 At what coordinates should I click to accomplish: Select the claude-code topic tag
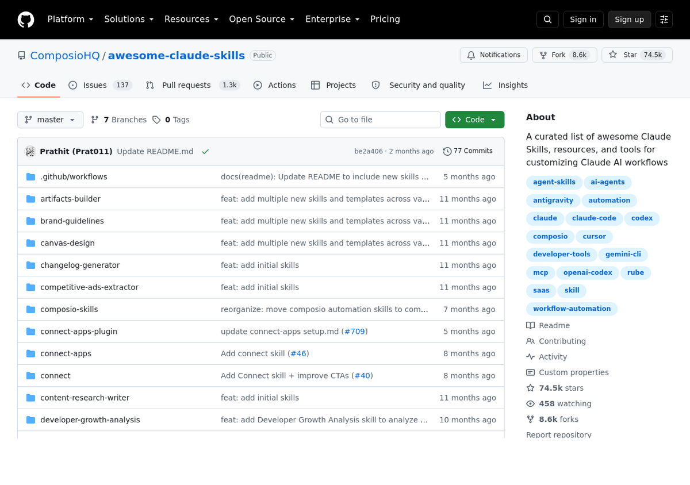[x=594, y=218]
